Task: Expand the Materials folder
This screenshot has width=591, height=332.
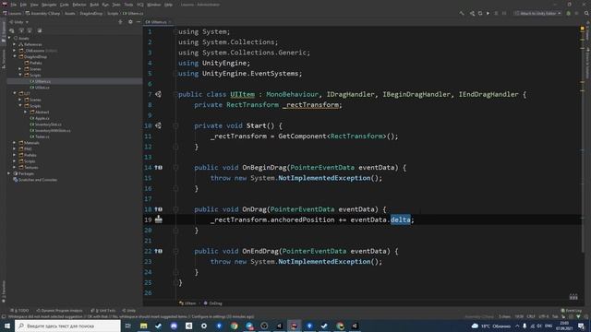Action: click(x=15, y=143)
